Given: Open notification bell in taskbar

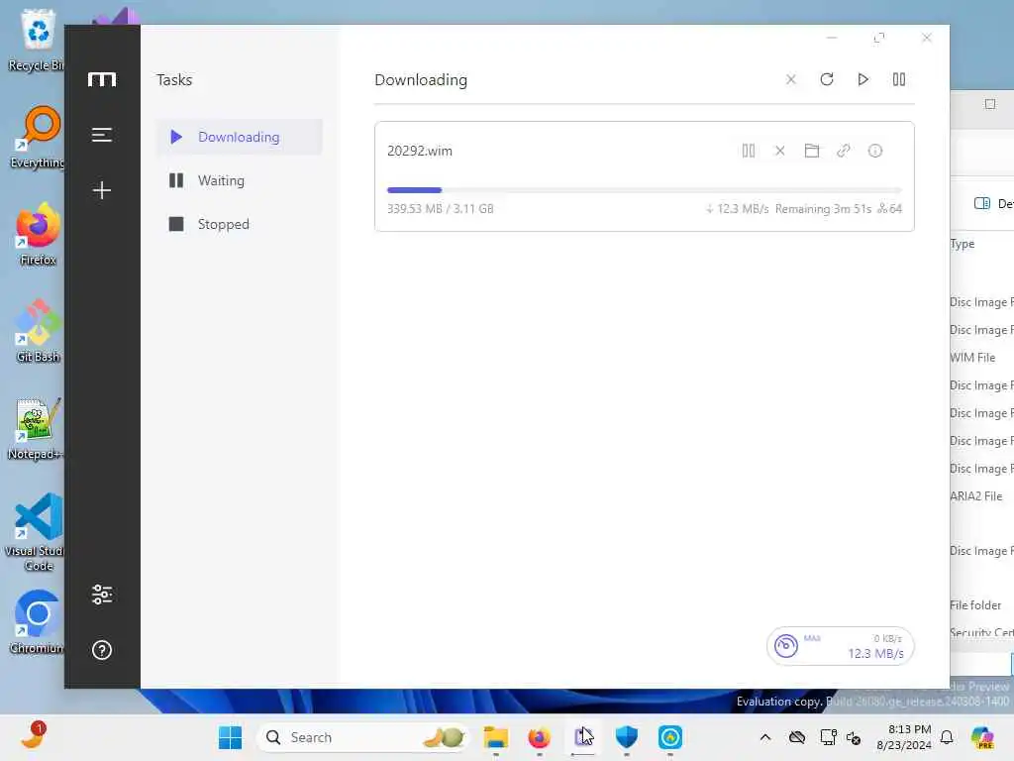Looking at the screenshot, I should click(947, 737).
